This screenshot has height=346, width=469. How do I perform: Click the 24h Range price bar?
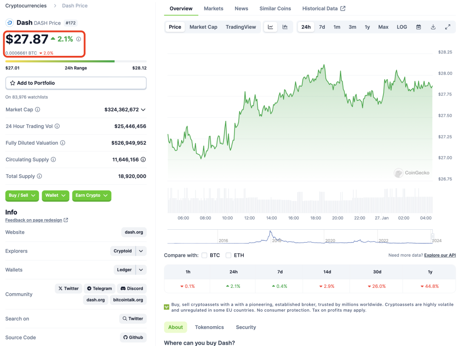76,61
